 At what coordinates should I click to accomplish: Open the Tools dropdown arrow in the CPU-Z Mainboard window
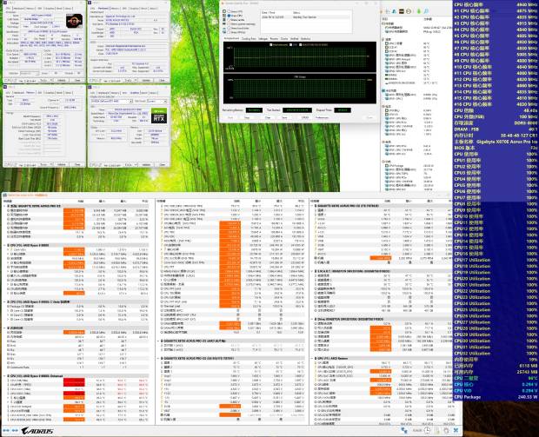click(x=136, y=81)
